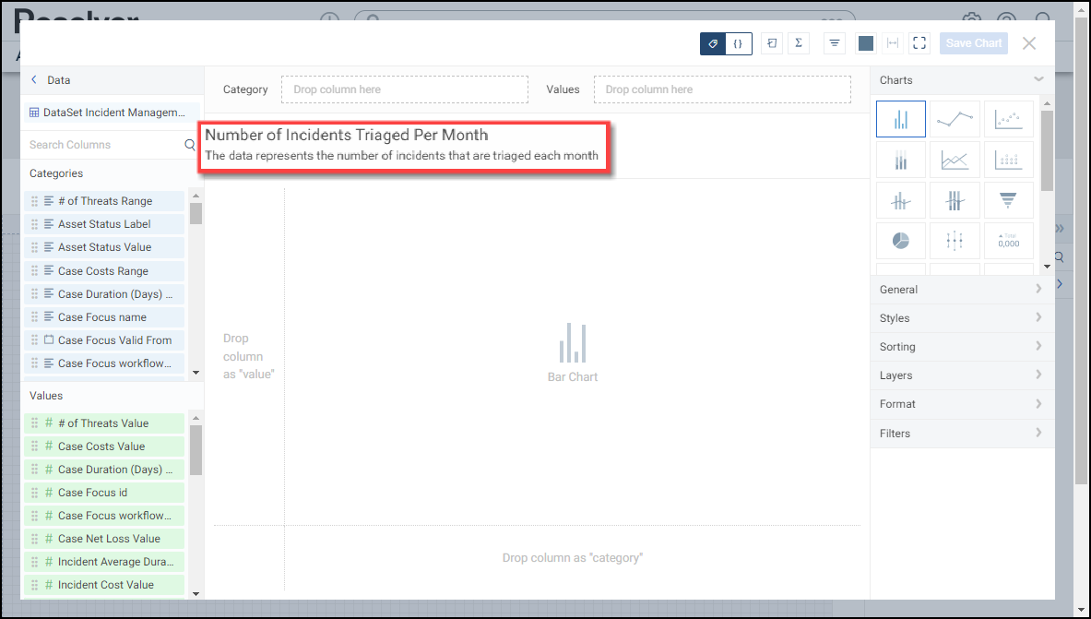The width and height of the screenshot is (1091, 619).
Task: Choose the scatter plot chart icon
Action: (x=1009, y=119)
